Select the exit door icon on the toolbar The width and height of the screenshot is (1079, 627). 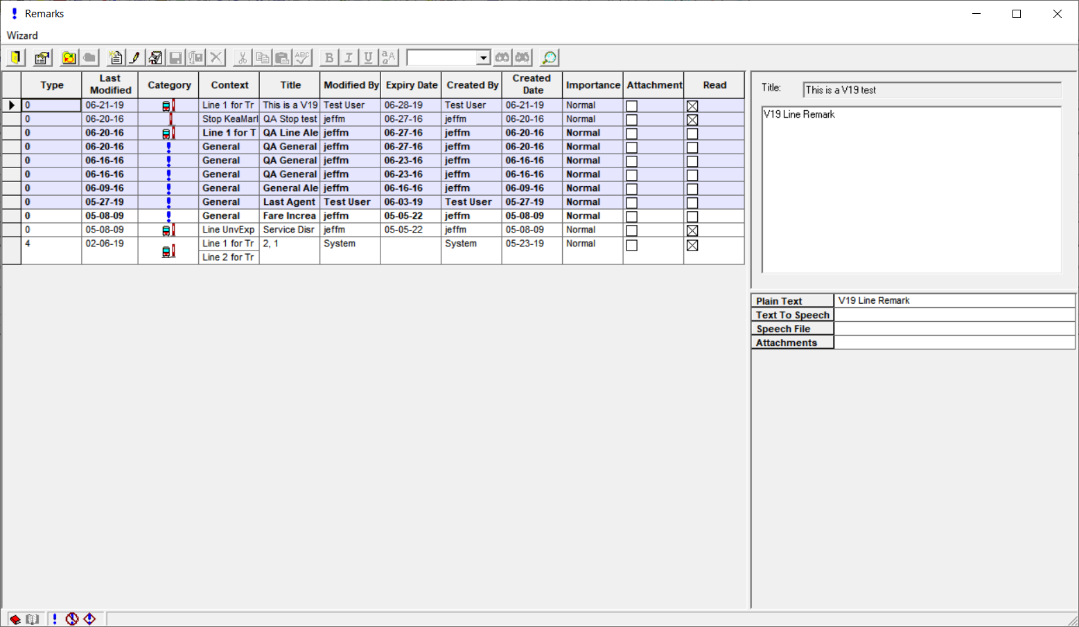[x=15, y=57]
